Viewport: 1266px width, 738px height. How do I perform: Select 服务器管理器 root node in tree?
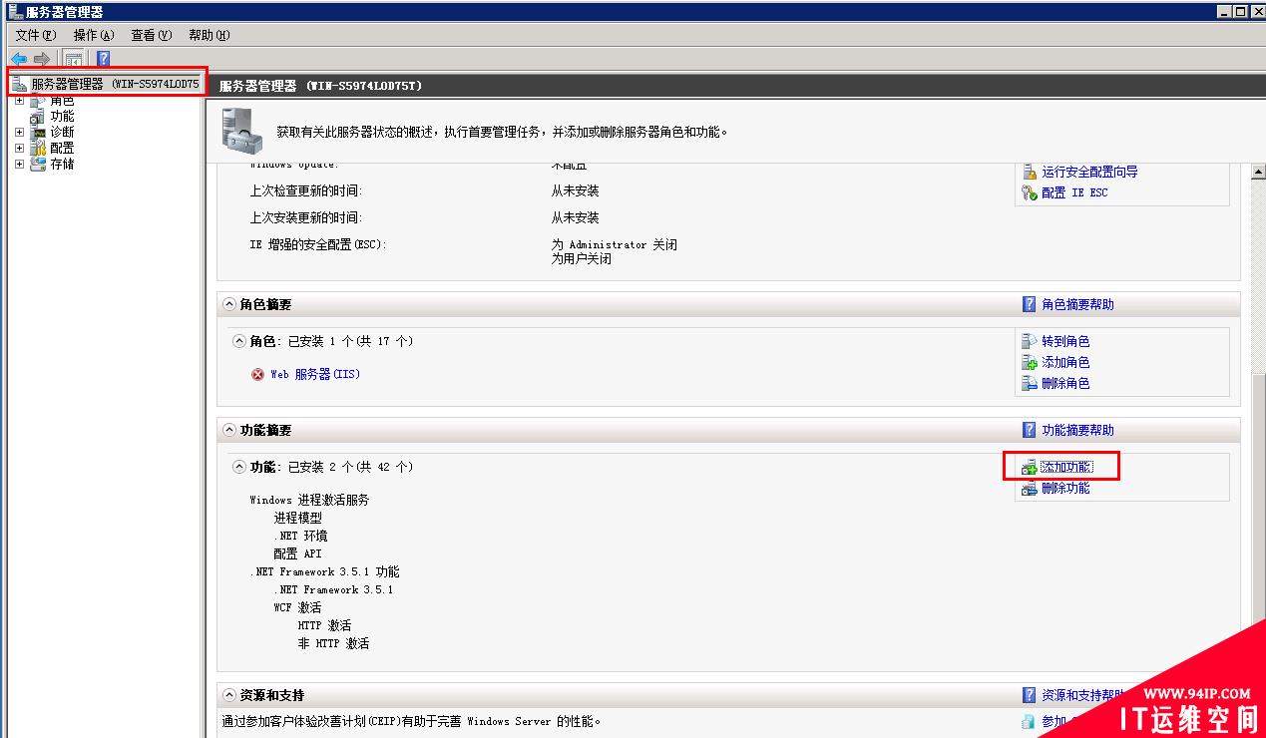[x=107, y=84]
